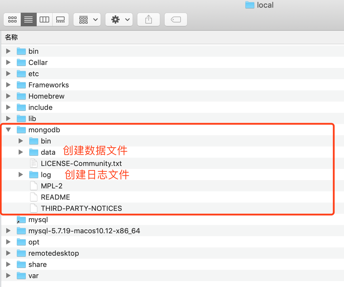The height and width of the screenshot is (287, 344).
Task: Expand the Frameworks folder
Action: (x=8, y=85)
